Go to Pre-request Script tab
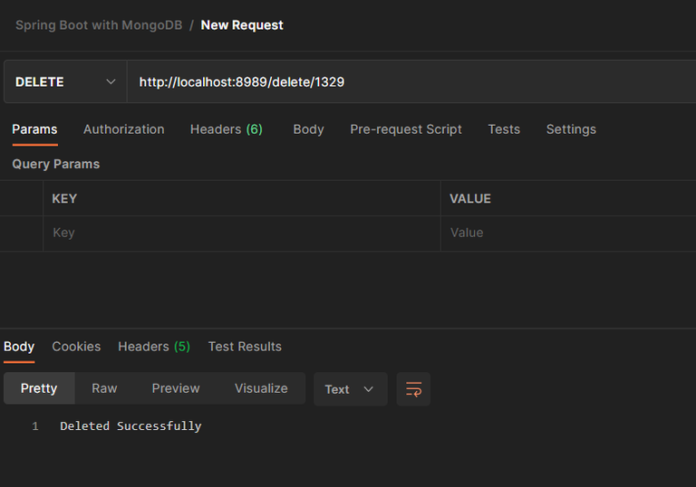Viewport: 696px width, 487px height. pyautogui.click(x=406, y=129)
